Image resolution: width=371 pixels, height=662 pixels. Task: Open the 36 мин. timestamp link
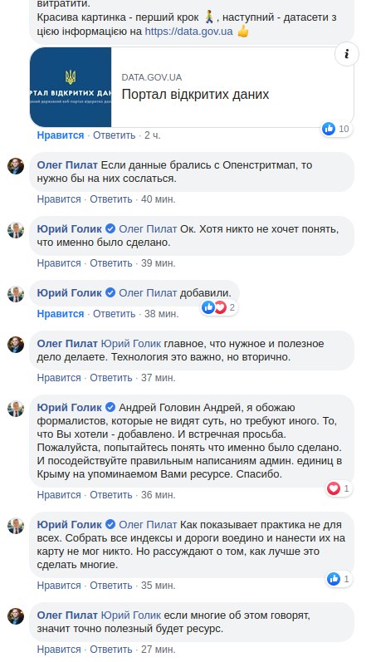[158, 494]
